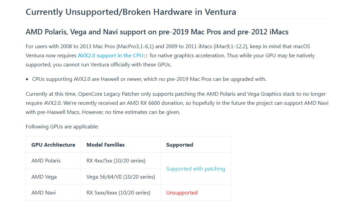Click the Model Families column header
Viewport: 351px width, 213px height.
[106, 145]
